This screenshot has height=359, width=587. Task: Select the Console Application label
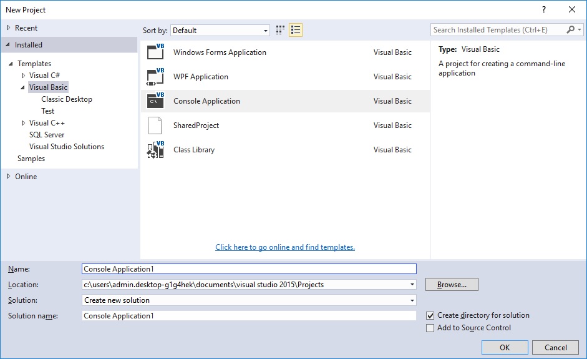(206, 101)
